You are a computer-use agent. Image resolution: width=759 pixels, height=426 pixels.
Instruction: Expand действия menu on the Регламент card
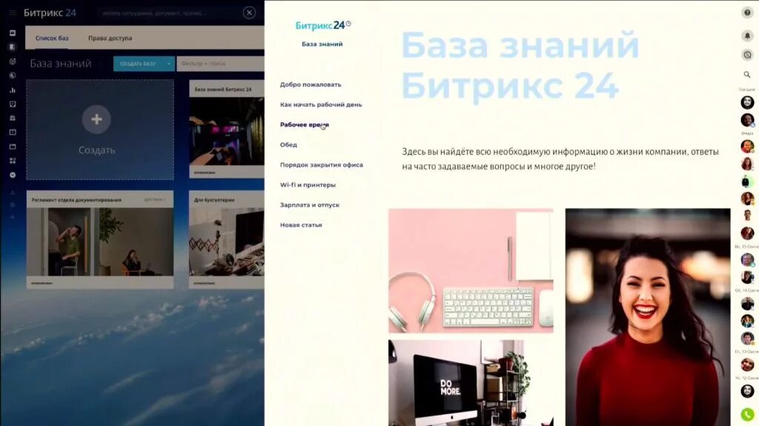(154, 199)
